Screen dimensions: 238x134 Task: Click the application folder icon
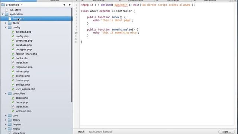click(7, 14)
